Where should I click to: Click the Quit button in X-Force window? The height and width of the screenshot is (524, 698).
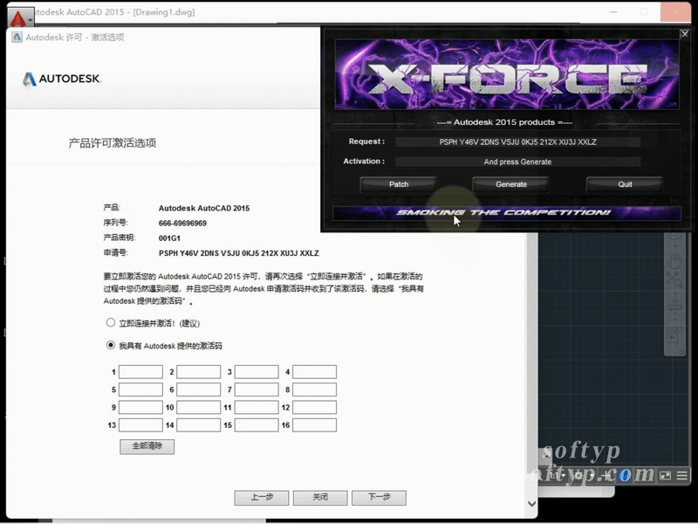(625, 184)
